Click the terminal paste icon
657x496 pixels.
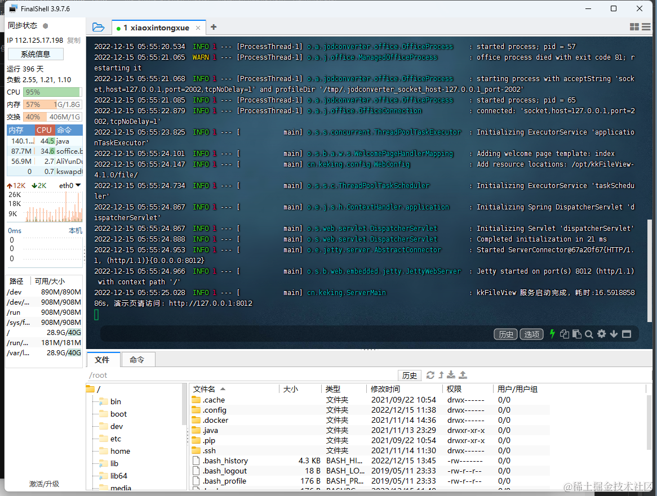576,334
